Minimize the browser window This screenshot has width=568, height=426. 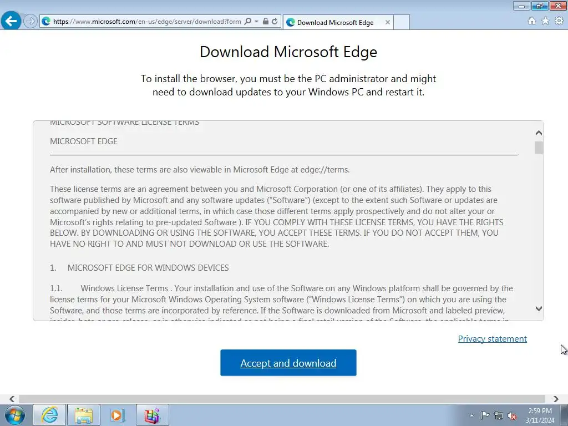coord(521,6)
